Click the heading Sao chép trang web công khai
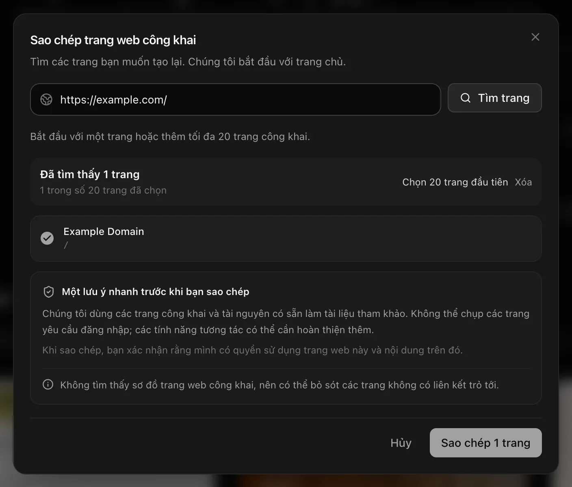The height and width of the screenshot is (487, 572). click(x=113, y=40)
